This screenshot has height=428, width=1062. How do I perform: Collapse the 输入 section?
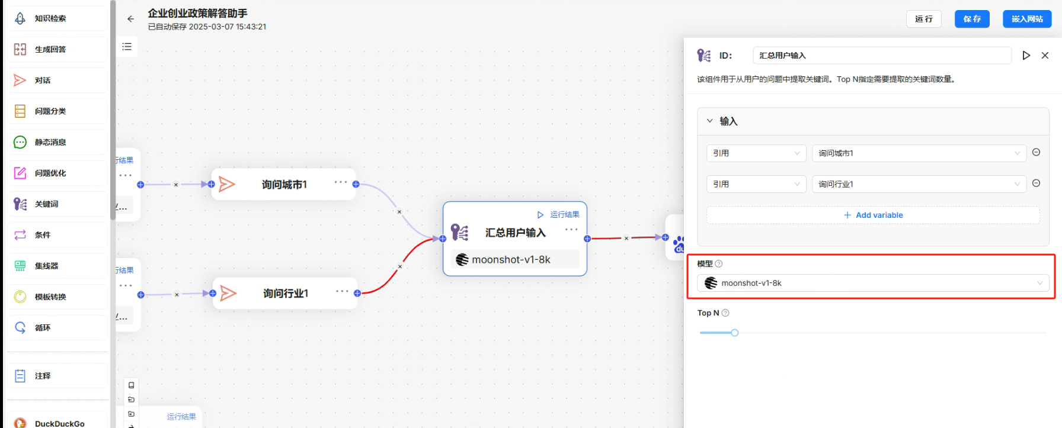[710, 121]
